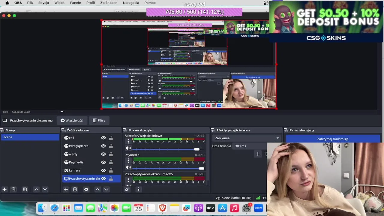Screen dimensions: 384x216
Task: Open the Narzędzia menu
Action: coord(131,3)
